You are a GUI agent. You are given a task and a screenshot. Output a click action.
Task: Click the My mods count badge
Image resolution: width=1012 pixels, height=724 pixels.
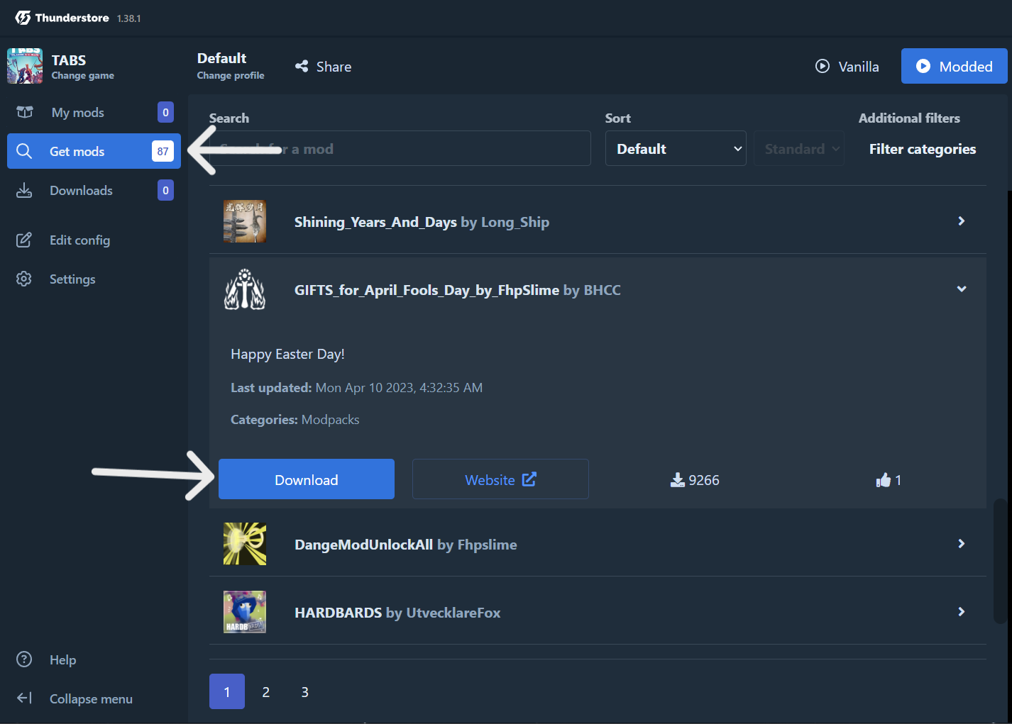pyautogui.click(x=165, y=112)
